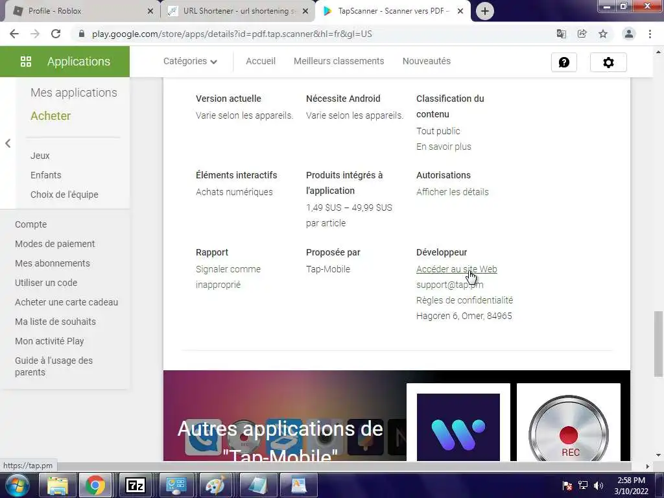Close the Profile - Roblox tab

coord(150,11)
